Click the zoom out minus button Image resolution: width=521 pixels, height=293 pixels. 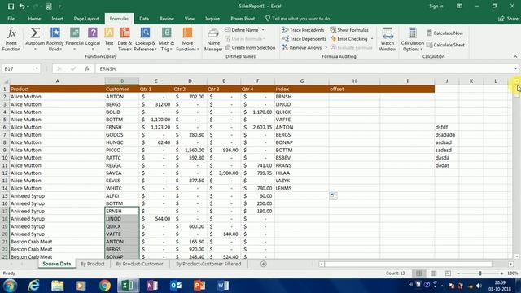[x=458, y=273]
